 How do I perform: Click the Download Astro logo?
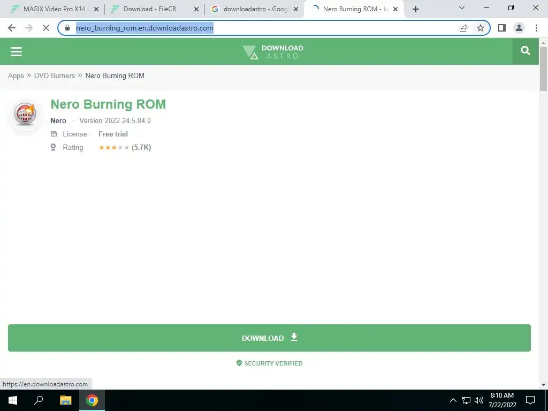273,52
